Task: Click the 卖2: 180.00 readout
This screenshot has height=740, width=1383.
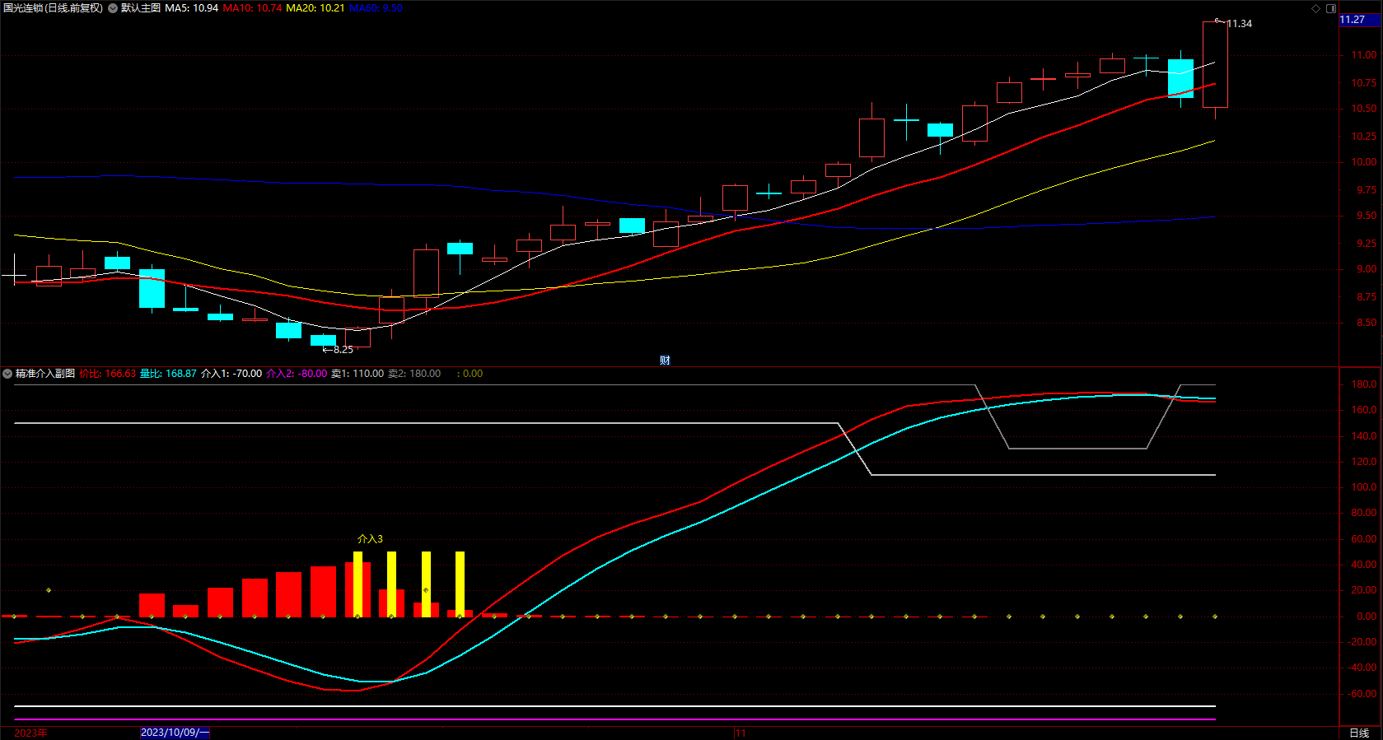Action: click(414, 374)
